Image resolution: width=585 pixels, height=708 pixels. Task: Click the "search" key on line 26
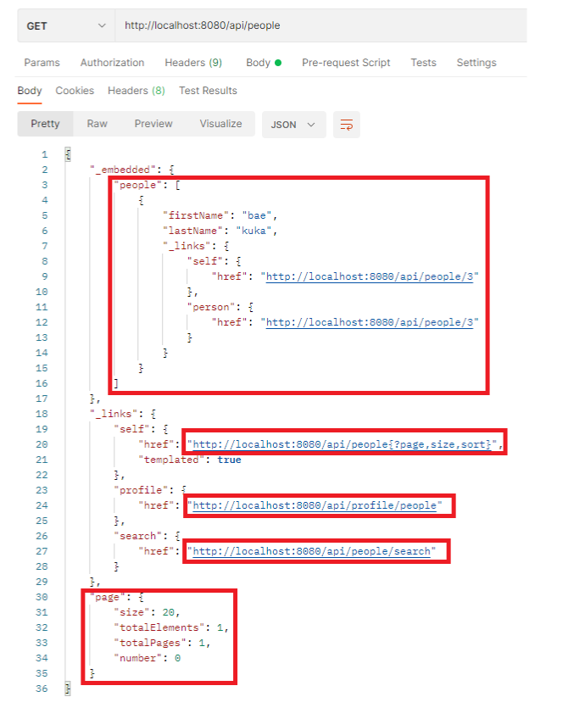pos(137,536)
